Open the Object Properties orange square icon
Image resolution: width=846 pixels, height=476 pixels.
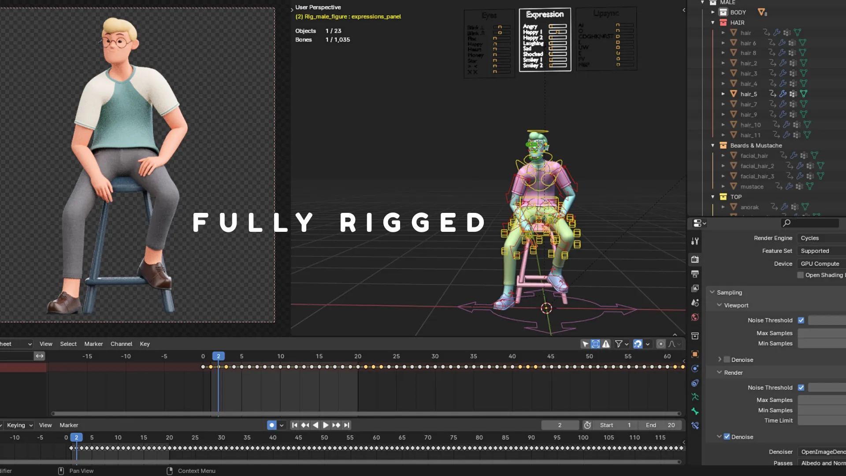click(x=695, y=354)
